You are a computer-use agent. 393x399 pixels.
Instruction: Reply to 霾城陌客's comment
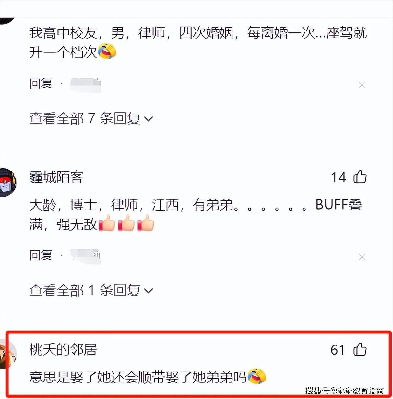click(x=41, y=256)
